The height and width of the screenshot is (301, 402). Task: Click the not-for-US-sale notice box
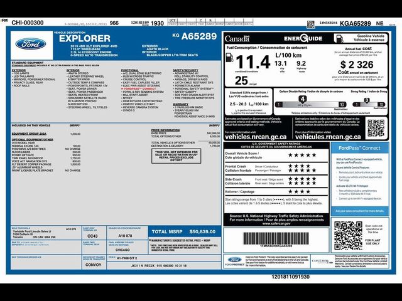pos(176,156)
